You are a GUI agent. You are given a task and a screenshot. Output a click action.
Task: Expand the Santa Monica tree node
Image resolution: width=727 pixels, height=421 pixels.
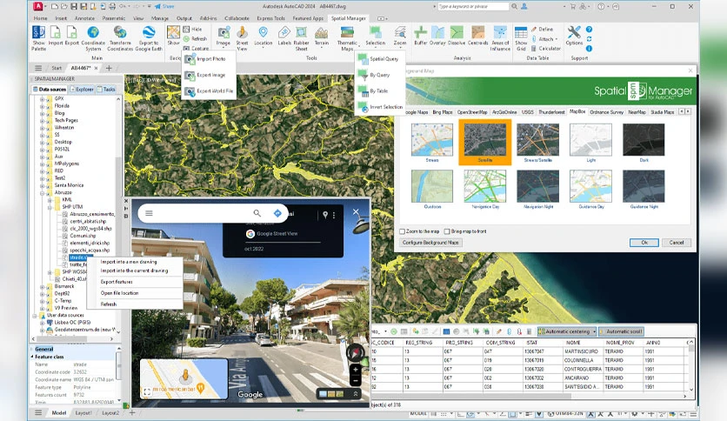coord(43,185)
